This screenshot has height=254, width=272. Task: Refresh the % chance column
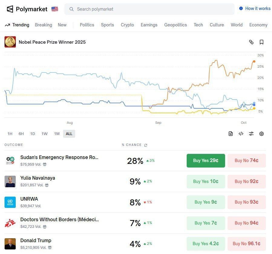pyautogui.click(x=146, y=145)
